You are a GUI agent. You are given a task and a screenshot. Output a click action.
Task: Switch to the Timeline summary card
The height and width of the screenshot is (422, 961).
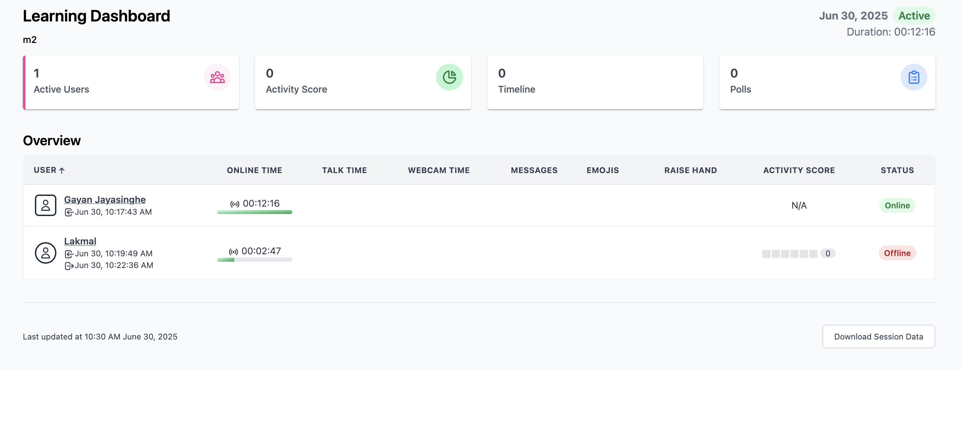click(x=595, y=83)
